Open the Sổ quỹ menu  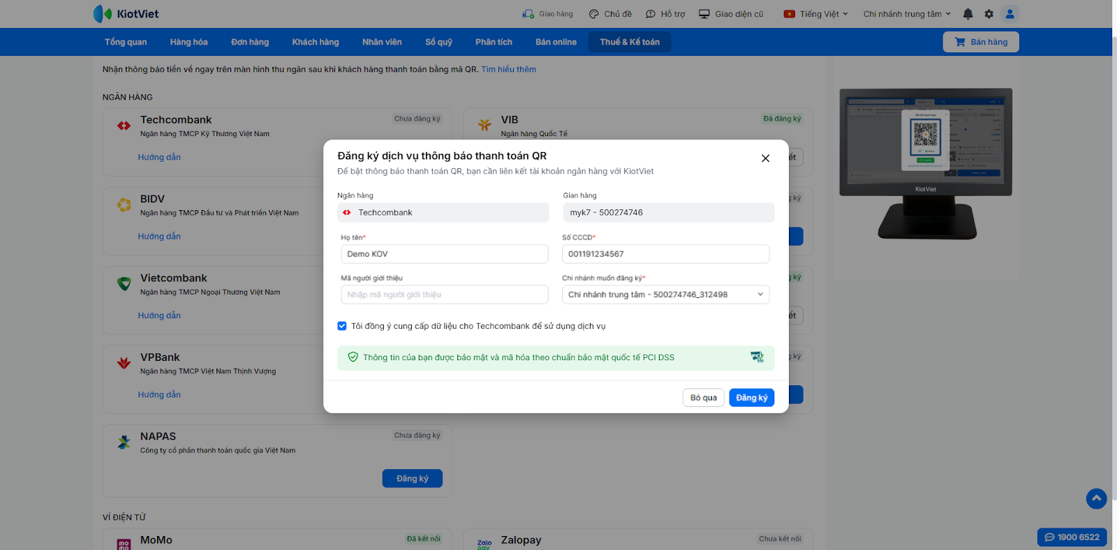[438, 42]
